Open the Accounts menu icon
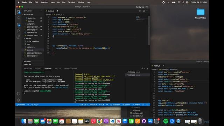Viewport: 224px width, 126px height. tap(18, 94)
